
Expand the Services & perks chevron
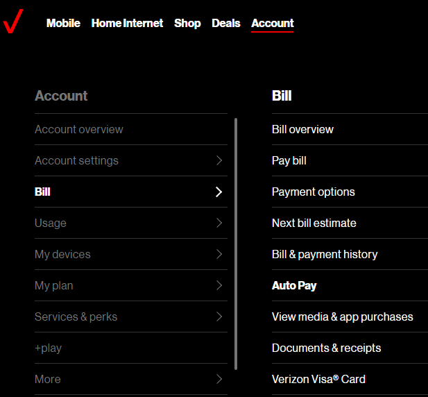219,316
